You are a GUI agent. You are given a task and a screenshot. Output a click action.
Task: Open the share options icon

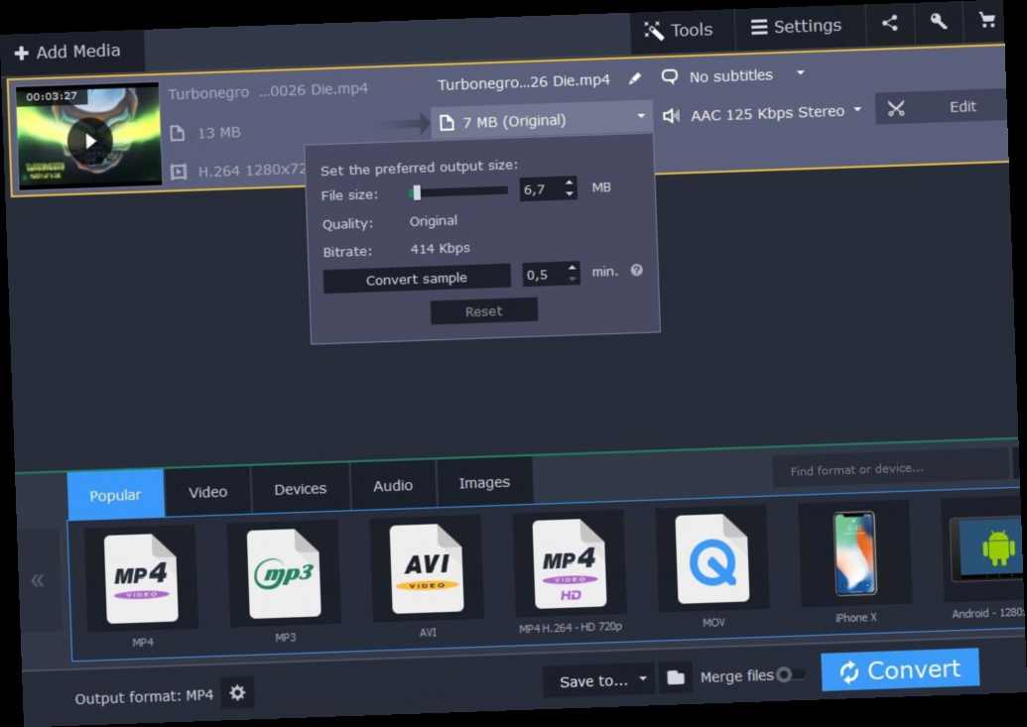pyautogui.click(x=890, y=22)
